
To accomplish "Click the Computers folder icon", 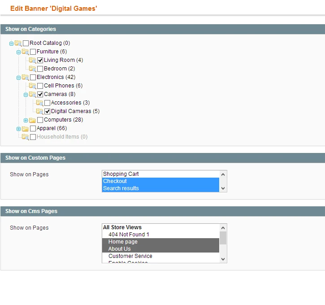I will [x=32, y=120].
